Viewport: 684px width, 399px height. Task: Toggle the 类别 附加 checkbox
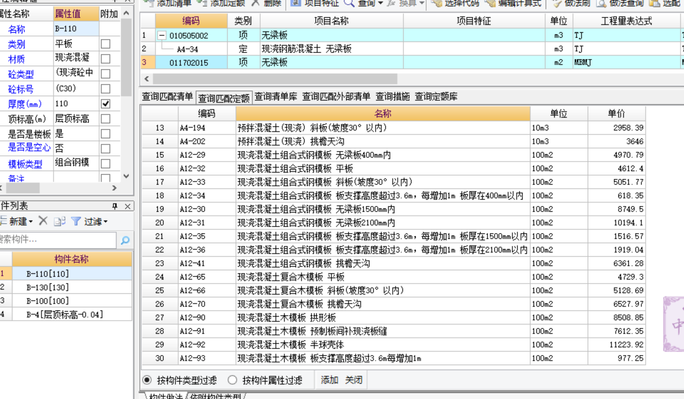coord(105,44)
